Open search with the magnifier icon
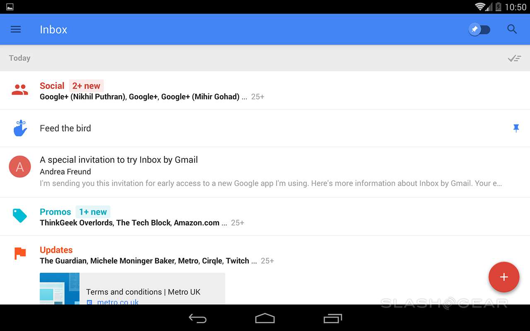The image size is (530, 331). pyautogui.click(x=512, y=29)
